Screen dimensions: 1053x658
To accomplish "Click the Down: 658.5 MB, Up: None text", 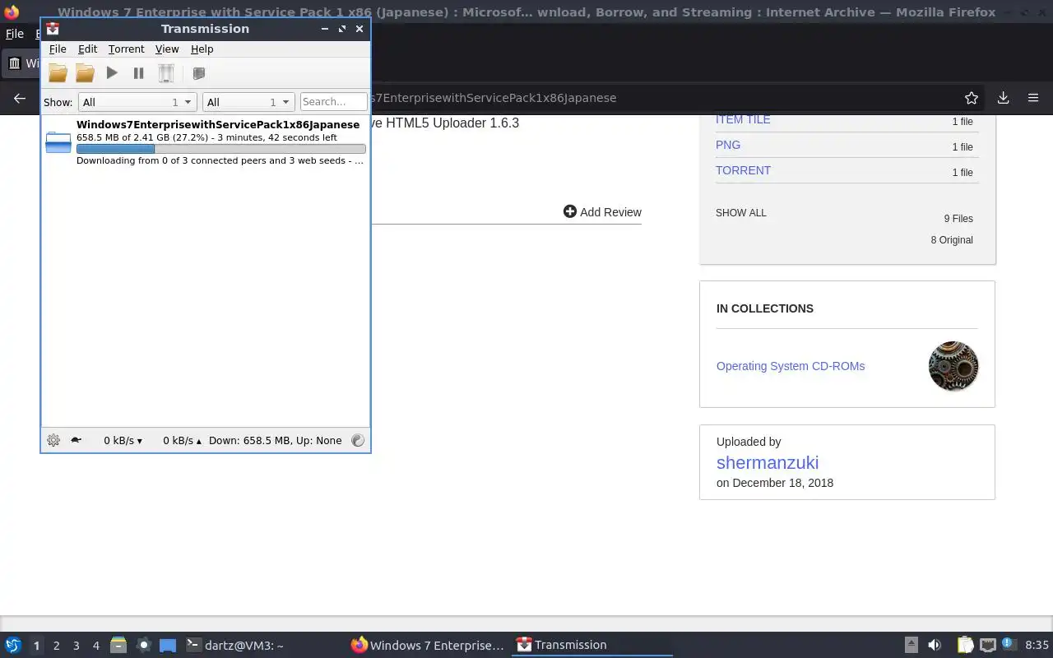I will coord(275,440).
